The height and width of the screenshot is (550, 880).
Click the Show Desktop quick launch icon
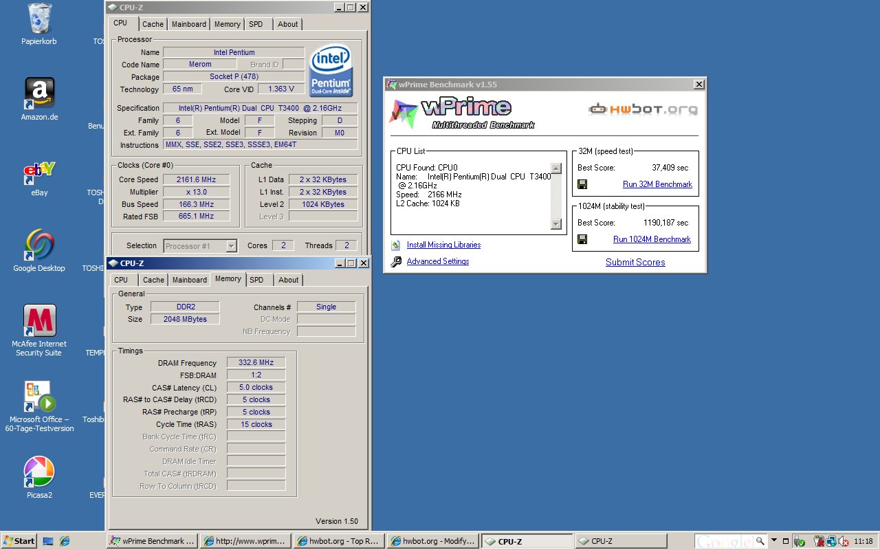pos(48,541)
